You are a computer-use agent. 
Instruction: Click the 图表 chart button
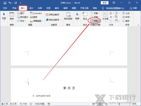coord(34,17)
